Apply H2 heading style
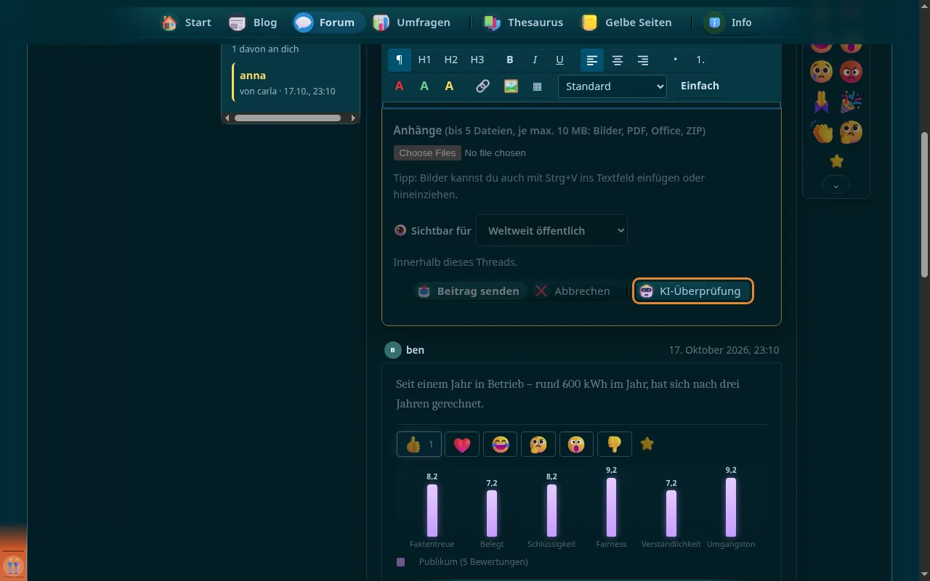This screenshot has width=930, height=581. pyautogui.click(x=451, y=60)
